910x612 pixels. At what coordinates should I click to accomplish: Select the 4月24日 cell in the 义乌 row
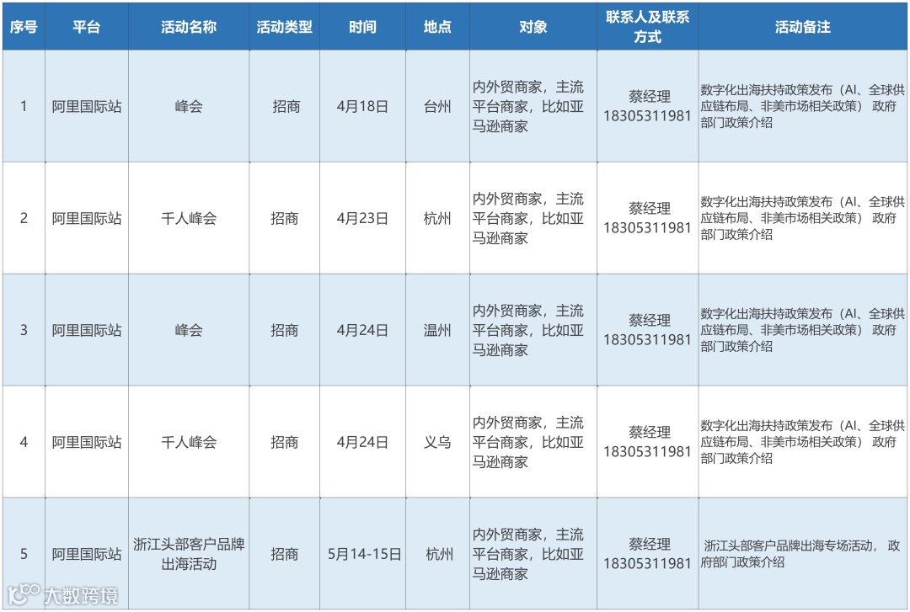pyautogui.click(x=362, y=442)
